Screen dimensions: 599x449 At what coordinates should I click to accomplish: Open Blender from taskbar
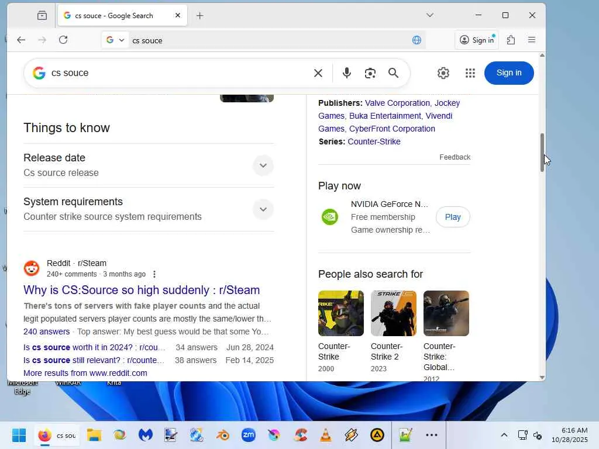[223, 435]
